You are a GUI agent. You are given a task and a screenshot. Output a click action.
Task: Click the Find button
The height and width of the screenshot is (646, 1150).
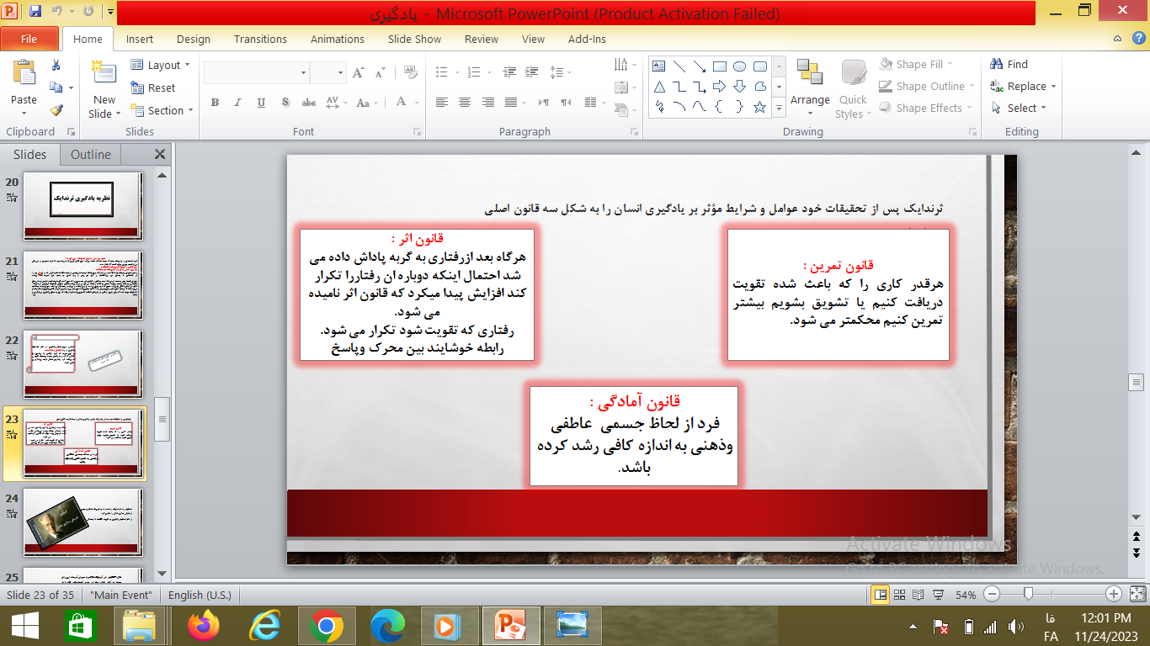(1009, 64)
